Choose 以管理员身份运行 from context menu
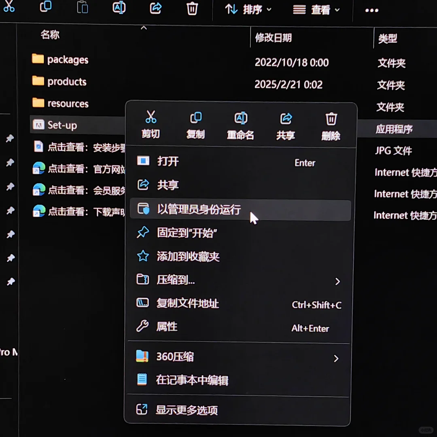437x437 pixels. point(199,209)
